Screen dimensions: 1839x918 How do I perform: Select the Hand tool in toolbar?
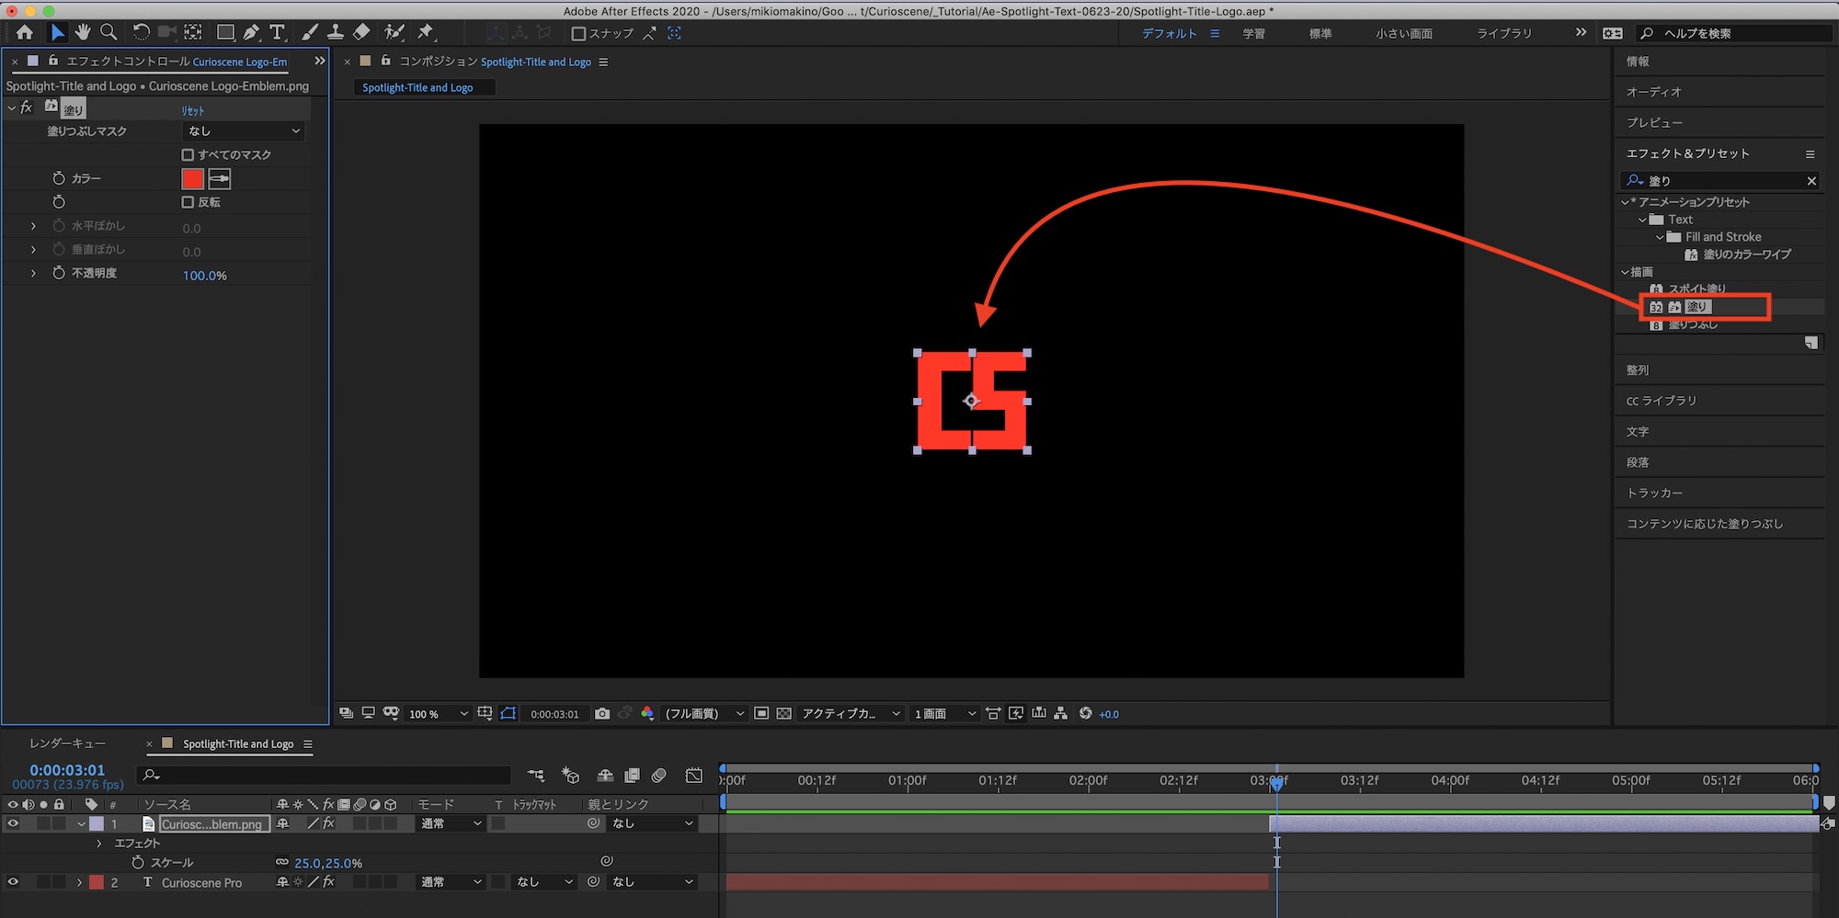(83, 32)
